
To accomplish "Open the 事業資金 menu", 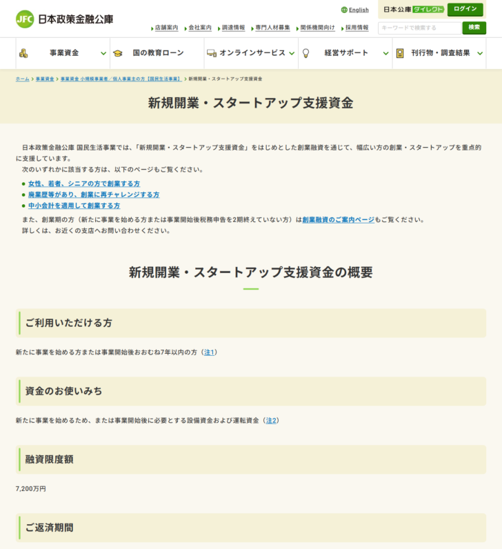I will (x=63, y=53).
